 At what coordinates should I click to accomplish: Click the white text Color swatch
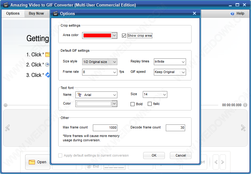point(94,104)
